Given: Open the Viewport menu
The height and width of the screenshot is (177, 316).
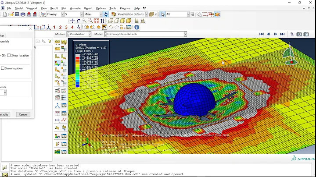Looking at the screenshot, I should 32,8.
